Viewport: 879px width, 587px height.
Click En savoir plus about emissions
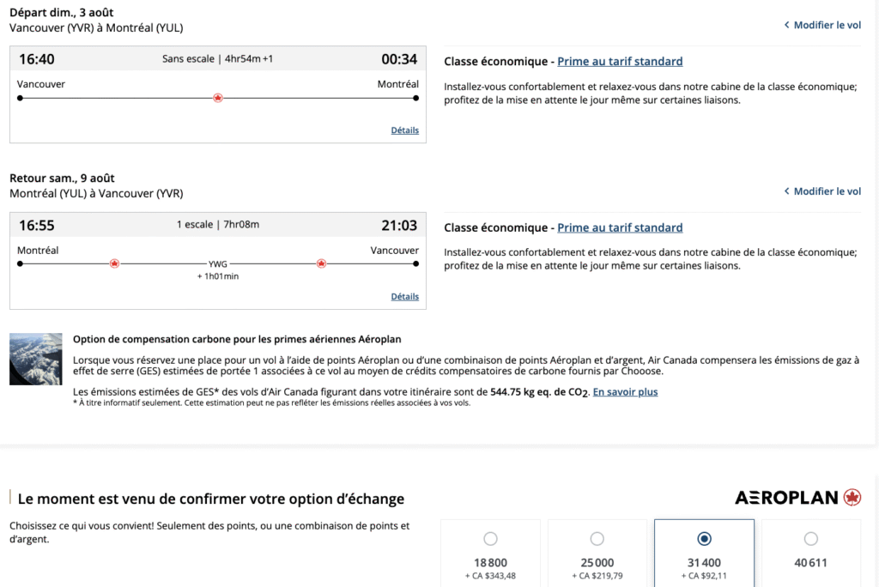625,392
